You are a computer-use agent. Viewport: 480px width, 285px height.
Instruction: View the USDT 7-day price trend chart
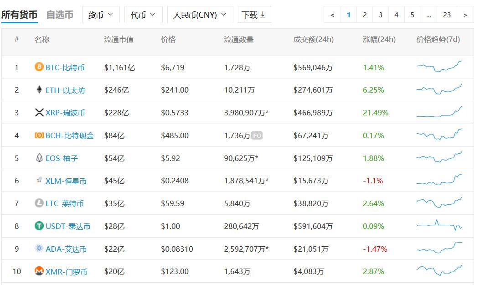point(439,225)
